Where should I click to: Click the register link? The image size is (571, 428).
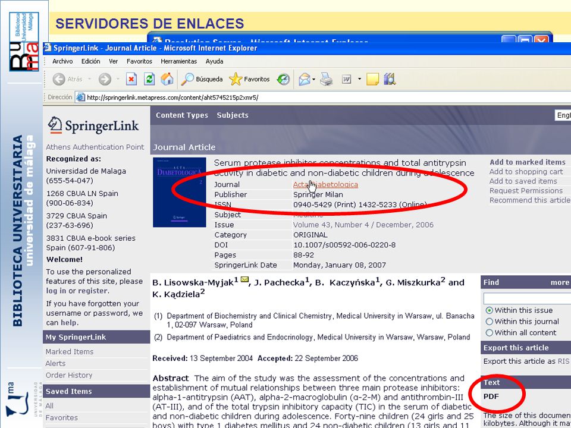pyautogui.click(x=93, y=291)
